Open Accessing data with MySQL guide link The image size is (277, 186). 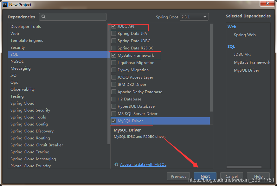pos(143,164)
